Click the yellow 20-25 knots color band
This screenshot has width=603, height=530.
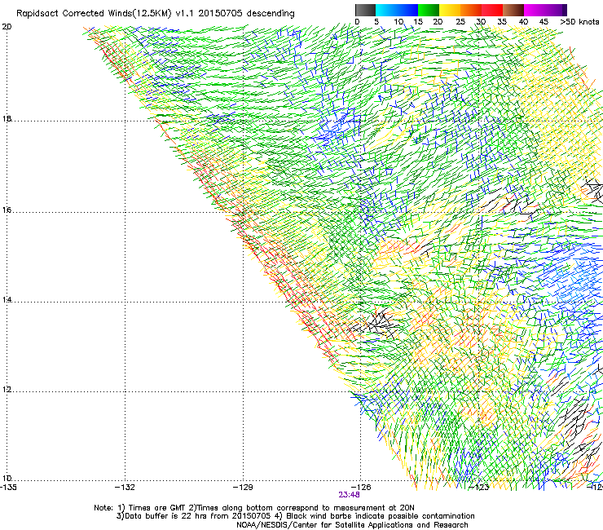[450, 10]
